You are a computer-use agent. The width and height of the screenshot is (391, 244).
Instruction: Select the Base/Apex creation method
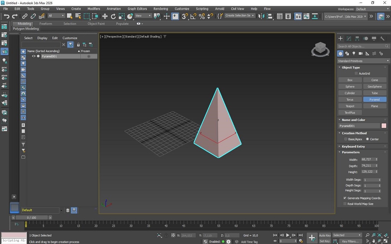tap(346, 139)
